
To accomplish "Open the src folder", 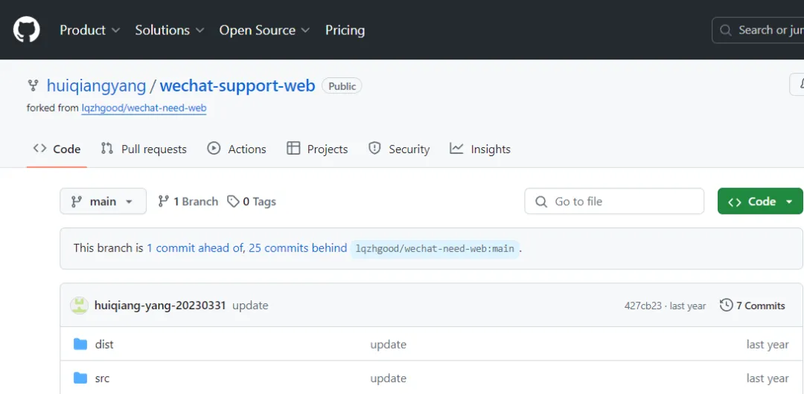I will (102, 378).
